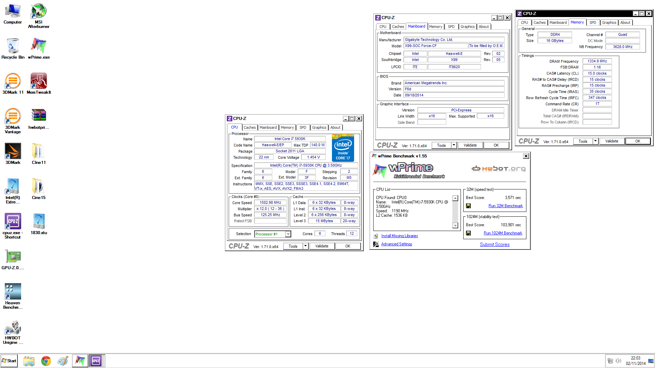
Task: Open Mainboard tab in Memory window
Action: 558,22
